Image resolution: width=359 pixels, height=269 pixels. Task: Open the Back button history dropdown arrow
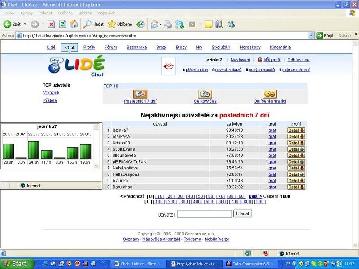tap(25, 24)
